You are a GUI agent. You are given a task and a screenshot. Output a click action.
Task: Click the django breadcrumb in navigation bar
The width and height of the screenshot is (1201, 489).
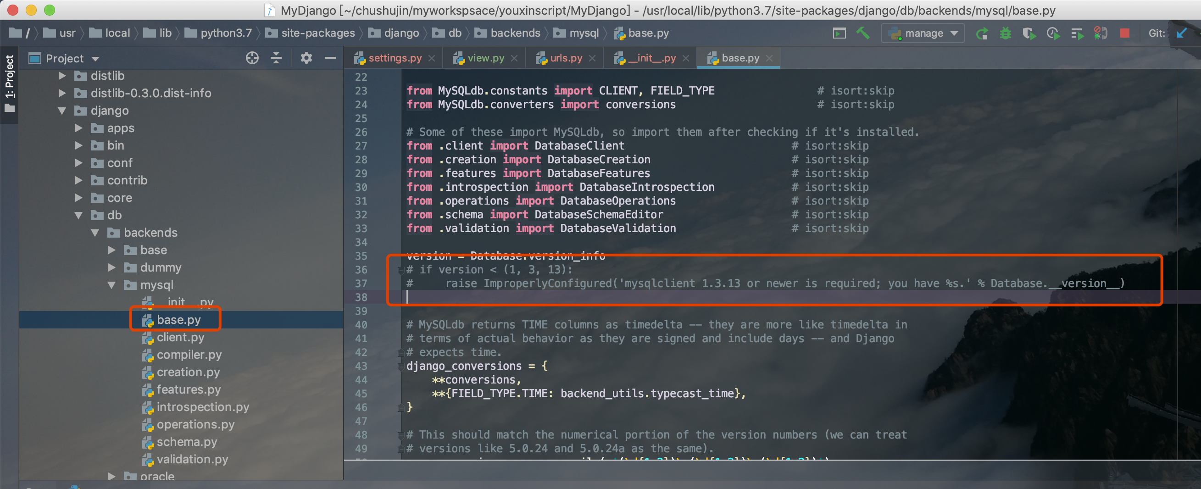point(394,33)
